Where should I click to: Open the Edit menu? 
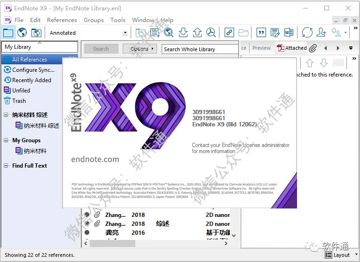[35, 20]
